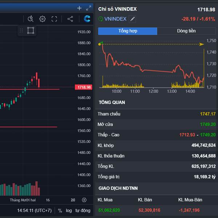Switch to Dòng tiền tab
The width and height of the screenshot is (218, 218).
pyautogui.click(x=186, y=31)
